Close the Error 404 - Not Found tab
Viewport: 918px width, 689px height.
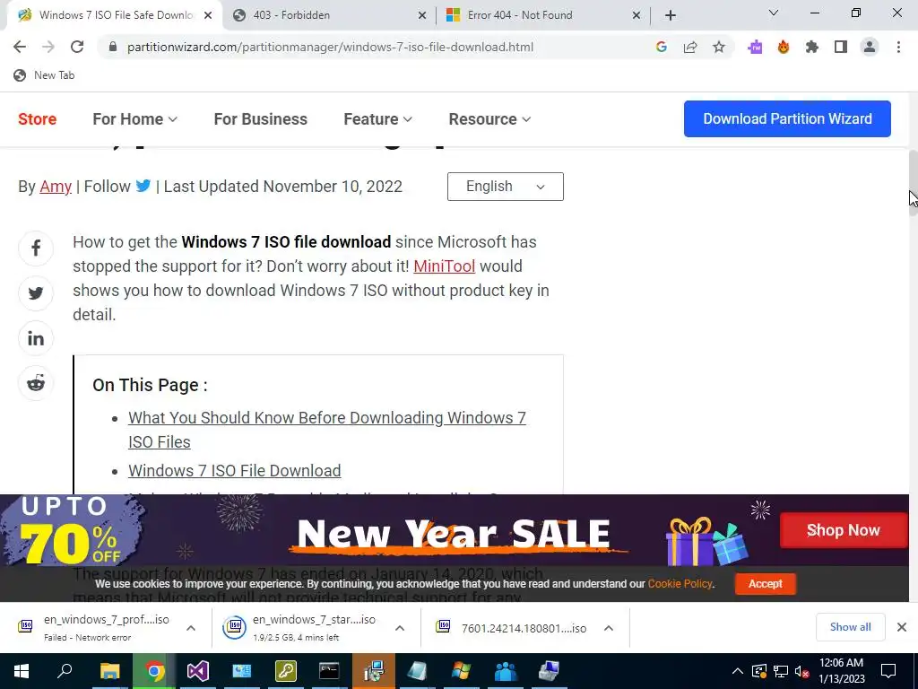click(637, 15)
